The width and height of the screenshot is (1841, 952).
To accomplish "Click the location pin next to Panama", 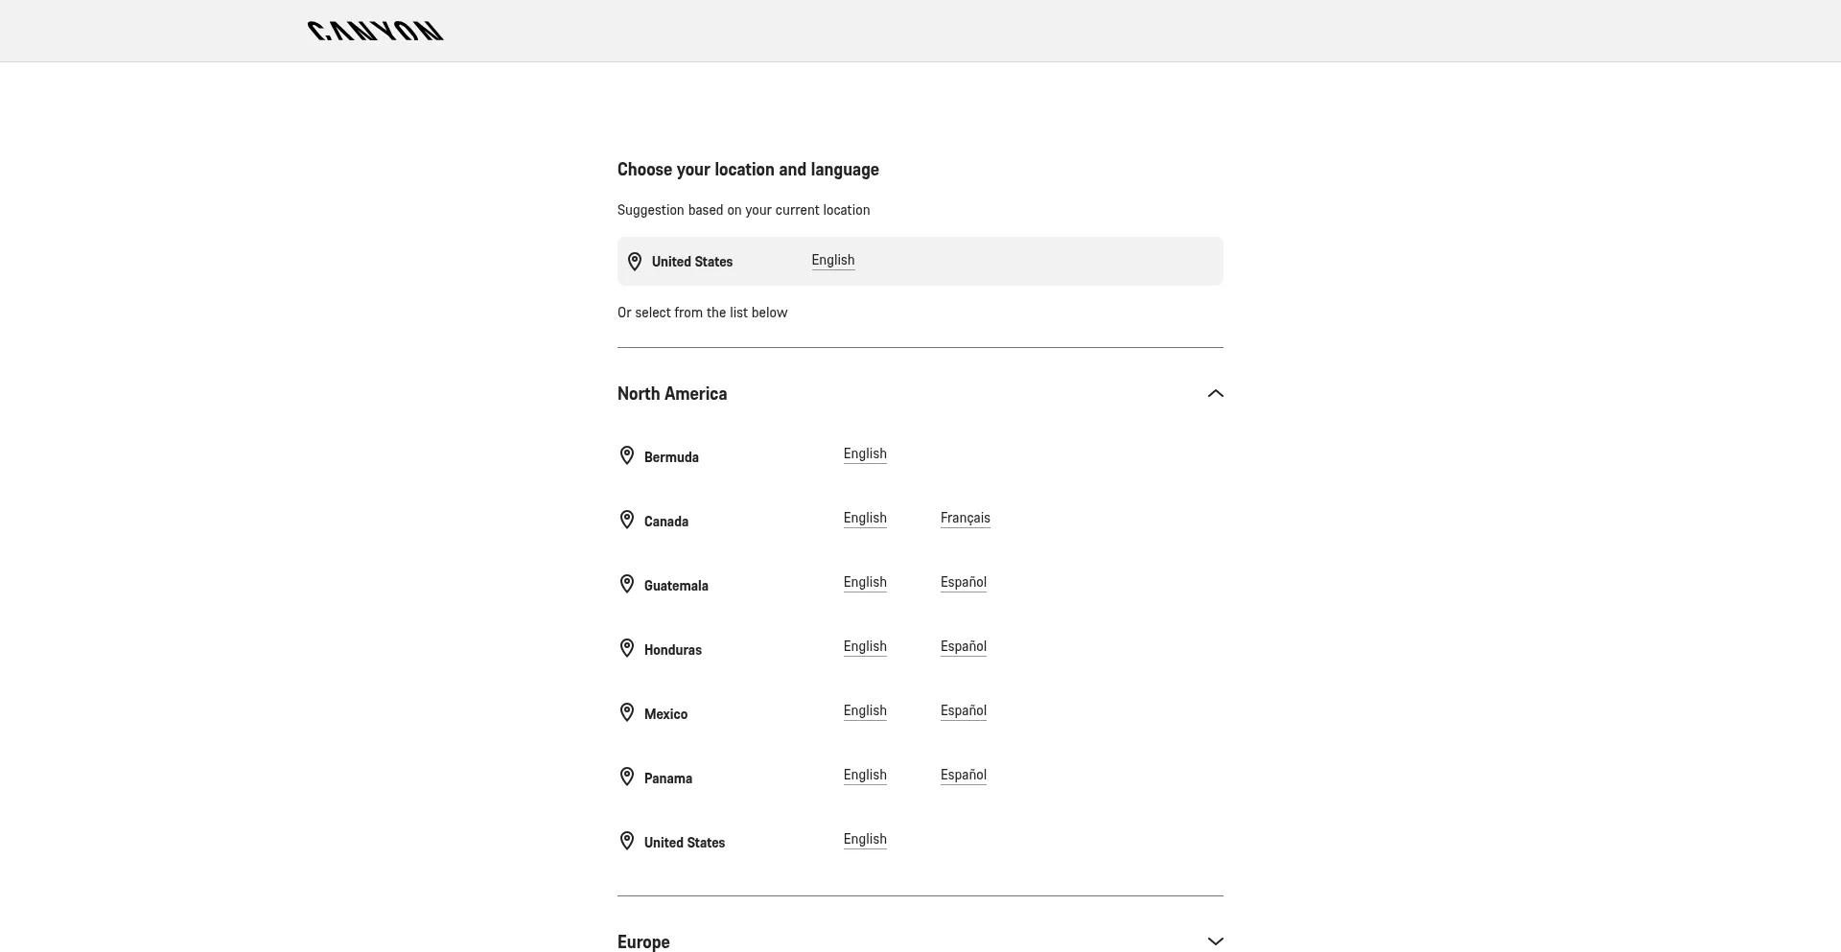I will click(627, 777).
